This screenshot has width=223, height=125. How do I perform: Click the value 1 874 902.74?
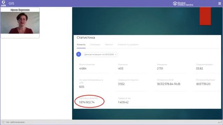coord(87,102)
